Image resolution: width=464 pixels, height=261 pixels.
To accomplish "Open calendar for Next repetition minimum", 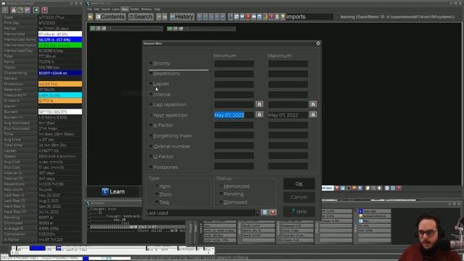I will coord(260,115).
